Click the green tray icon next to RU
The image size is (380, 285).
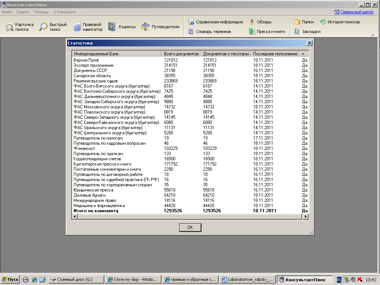tap(347, 279)
